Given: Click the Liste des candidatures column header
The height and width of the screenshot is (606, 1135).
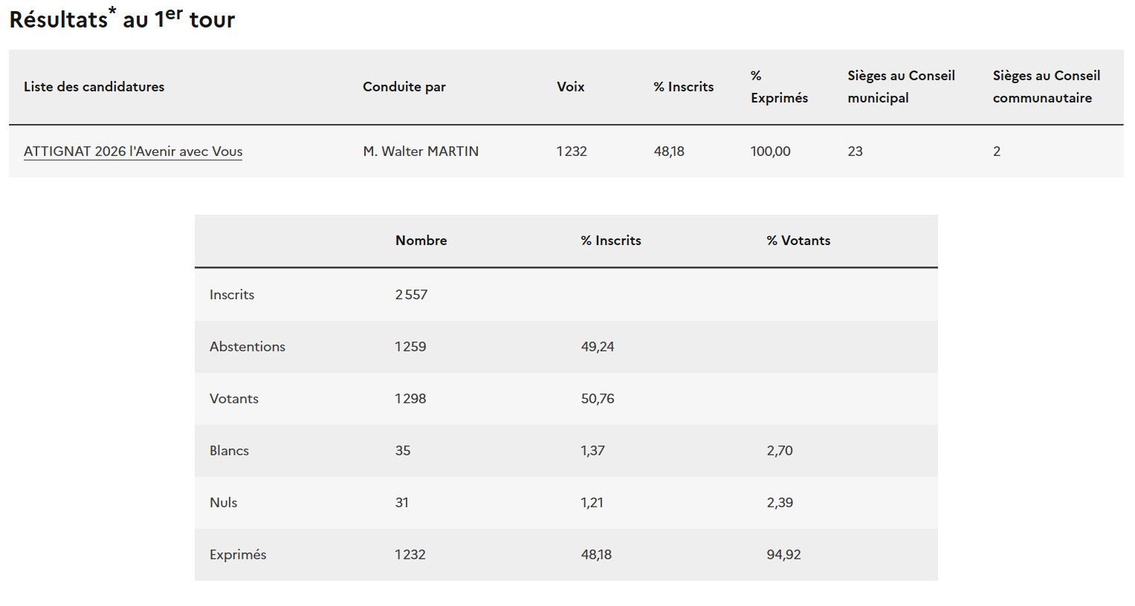Looking at the screenshot, I should point(94,87).
